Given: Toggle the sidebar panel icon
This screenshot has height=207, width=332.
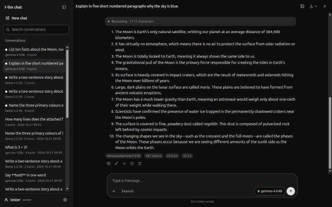Looking at the screenshot, I should pos(64,7).
